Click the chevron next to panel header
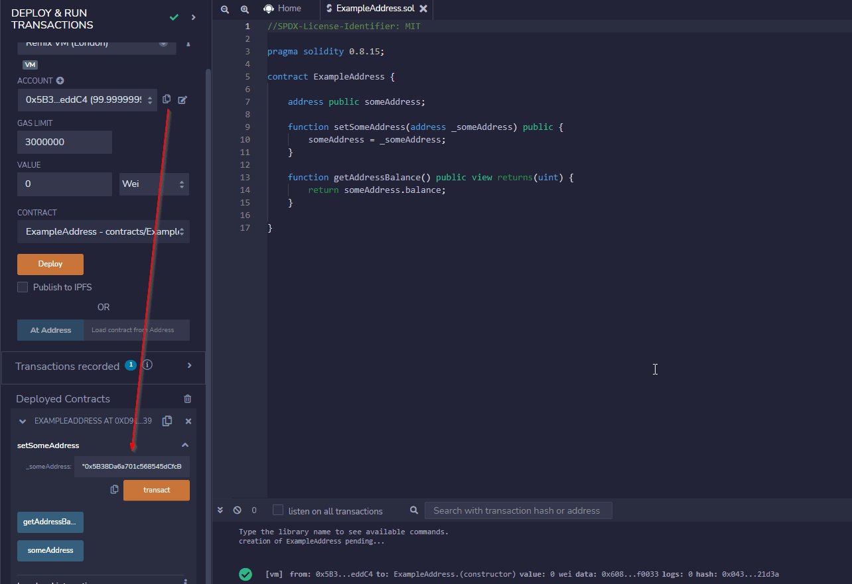This screenshot has height=584, width=852. (x=194, y=17)
